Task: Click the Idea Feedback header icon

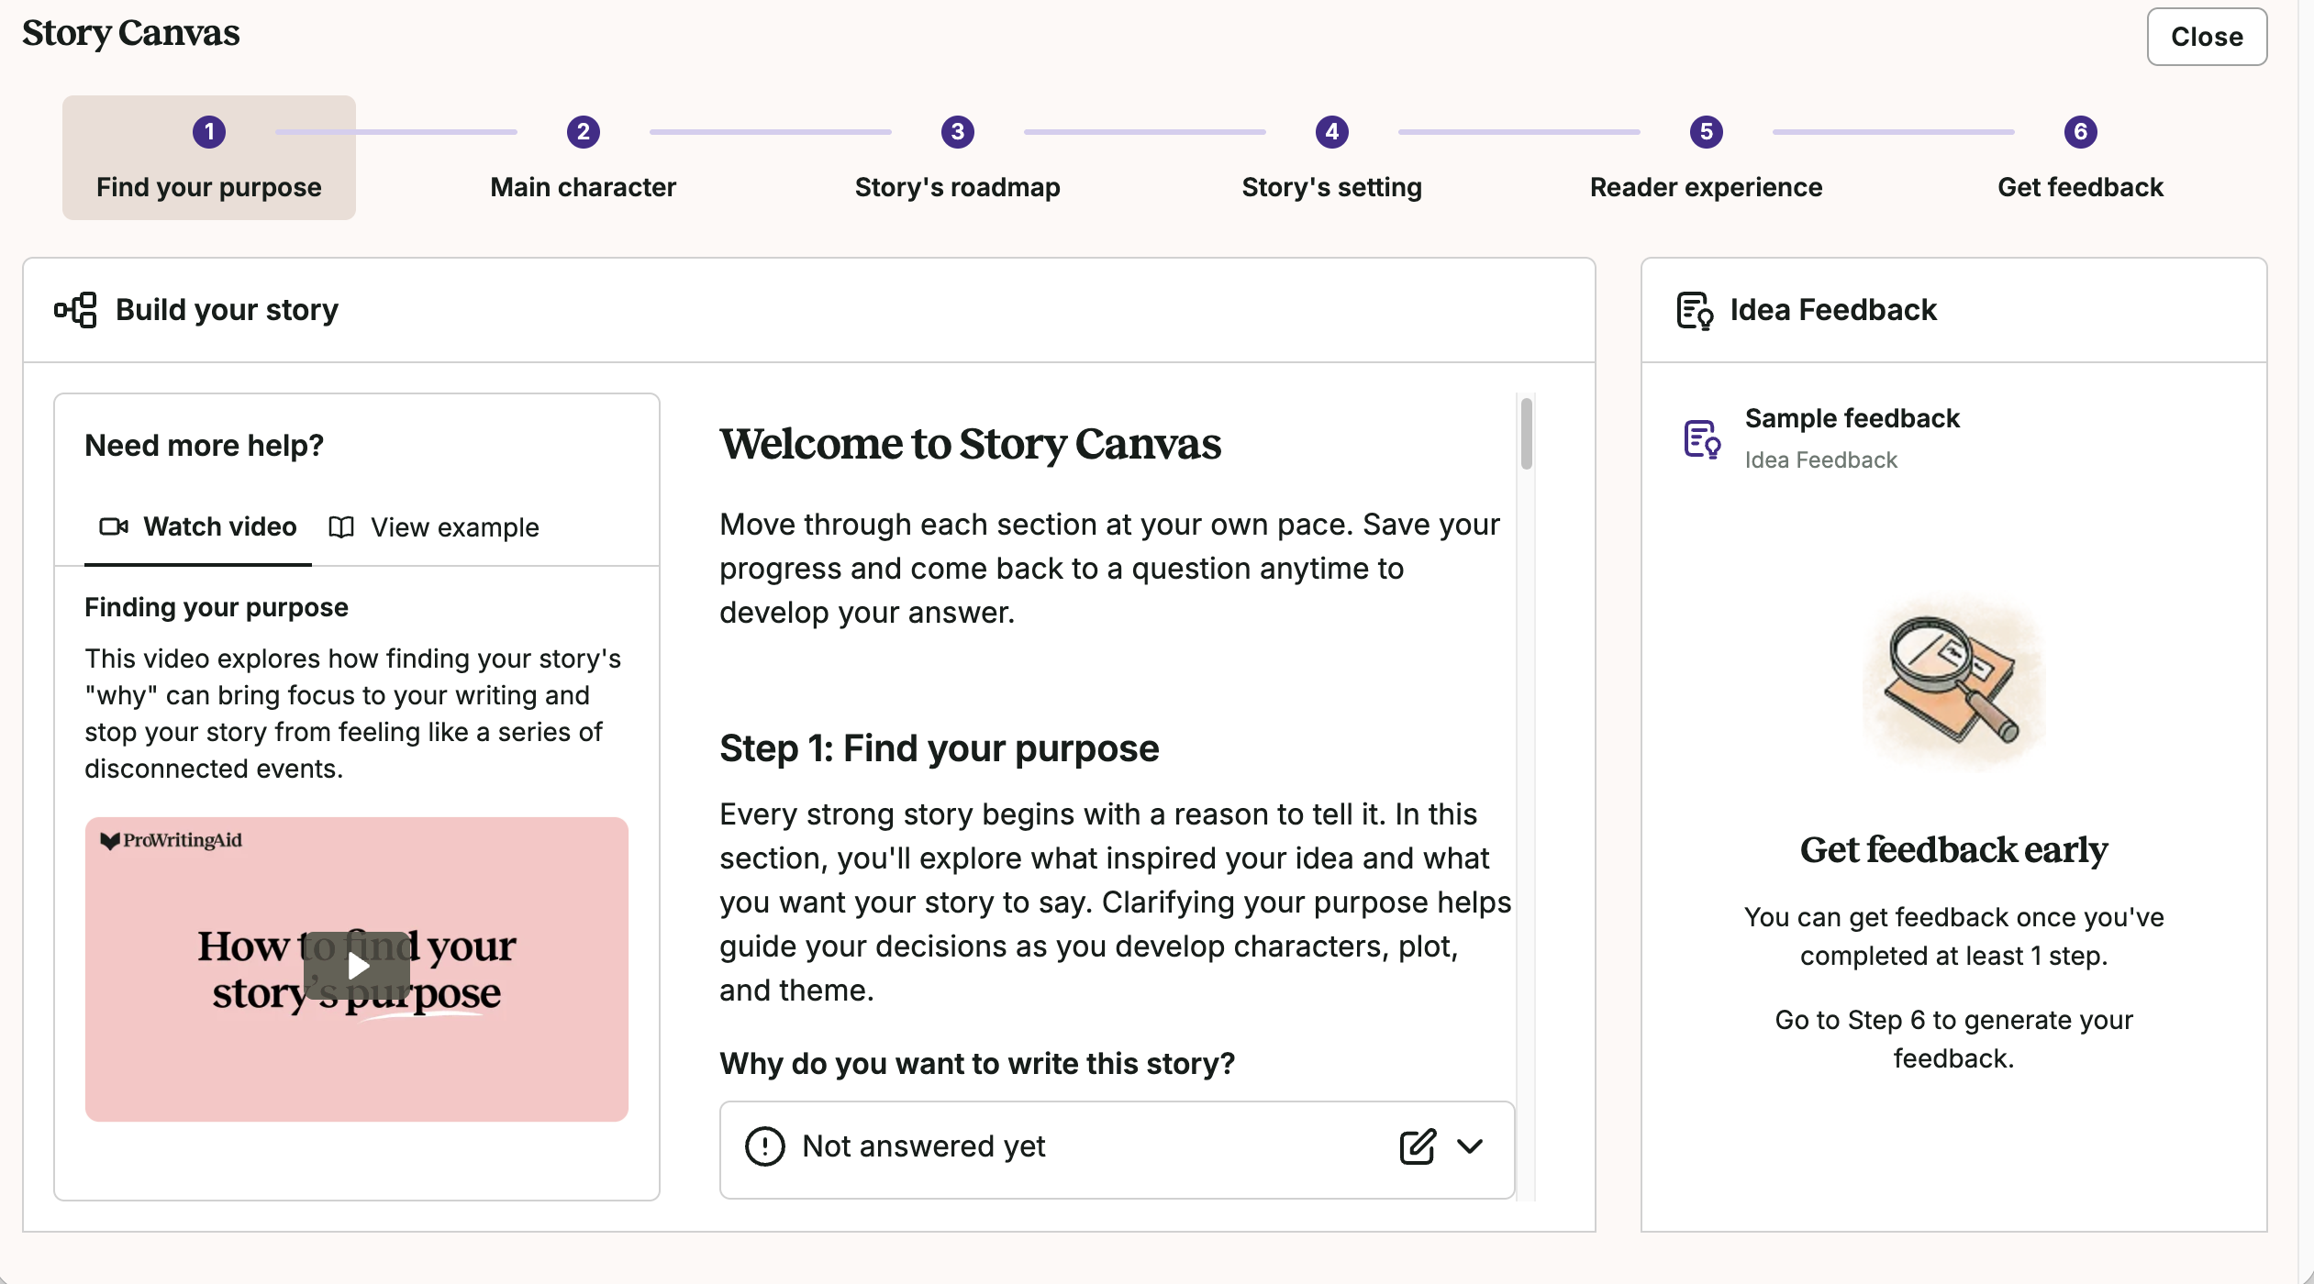Action: pyautogui.click(x=1695, y=310)
